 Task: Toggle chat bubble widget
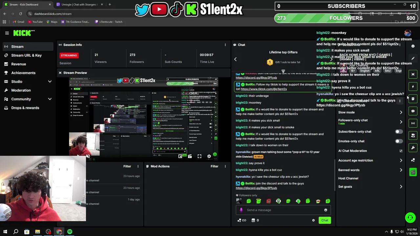(413, 111)
